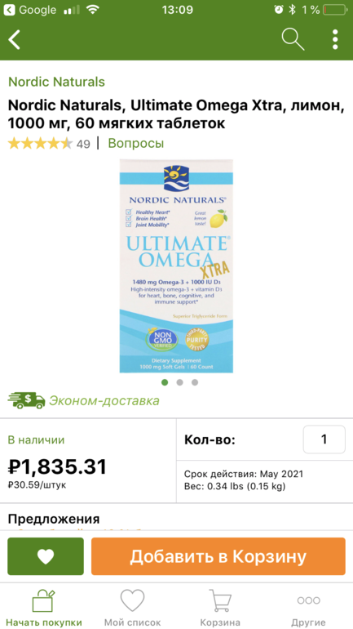Open search with magnifier icon
353x629 pixels.
293,39
